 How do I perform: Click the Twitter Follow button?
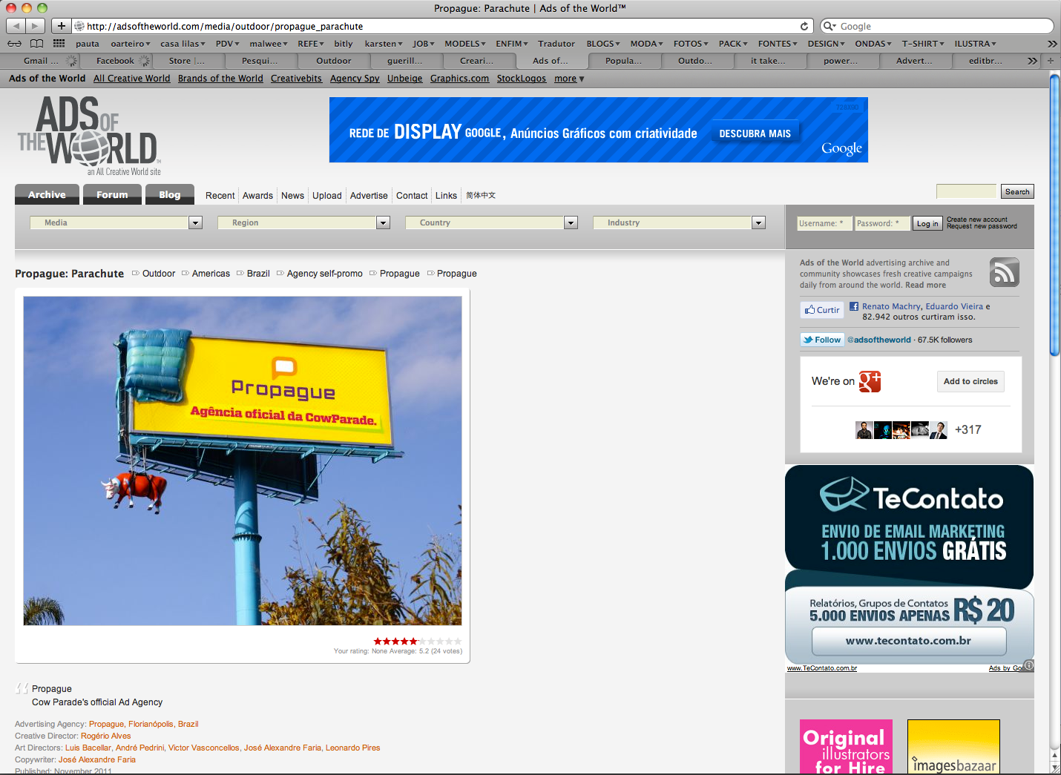[x=822, y=340]
